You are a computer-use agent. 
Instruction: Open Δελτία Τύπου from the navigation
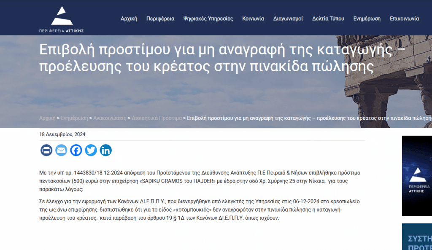tap(328, 19)
